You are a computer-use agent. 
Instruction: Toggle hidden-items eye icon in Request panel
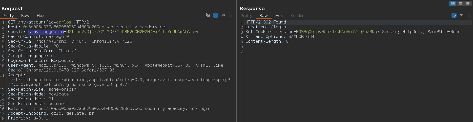pos(208,15)
